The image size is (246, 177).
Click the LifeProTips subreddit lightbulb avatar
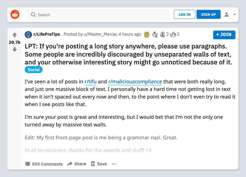[28, 34]
